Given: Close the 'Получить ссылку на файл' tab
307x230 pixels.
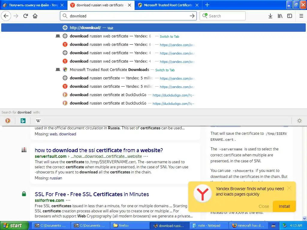Looking at the screenshot, I should [x=62, y=5].
